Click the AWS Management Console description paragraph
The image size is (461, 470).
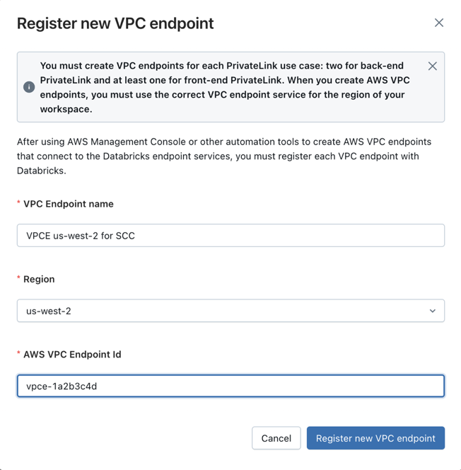click(224, 156)
